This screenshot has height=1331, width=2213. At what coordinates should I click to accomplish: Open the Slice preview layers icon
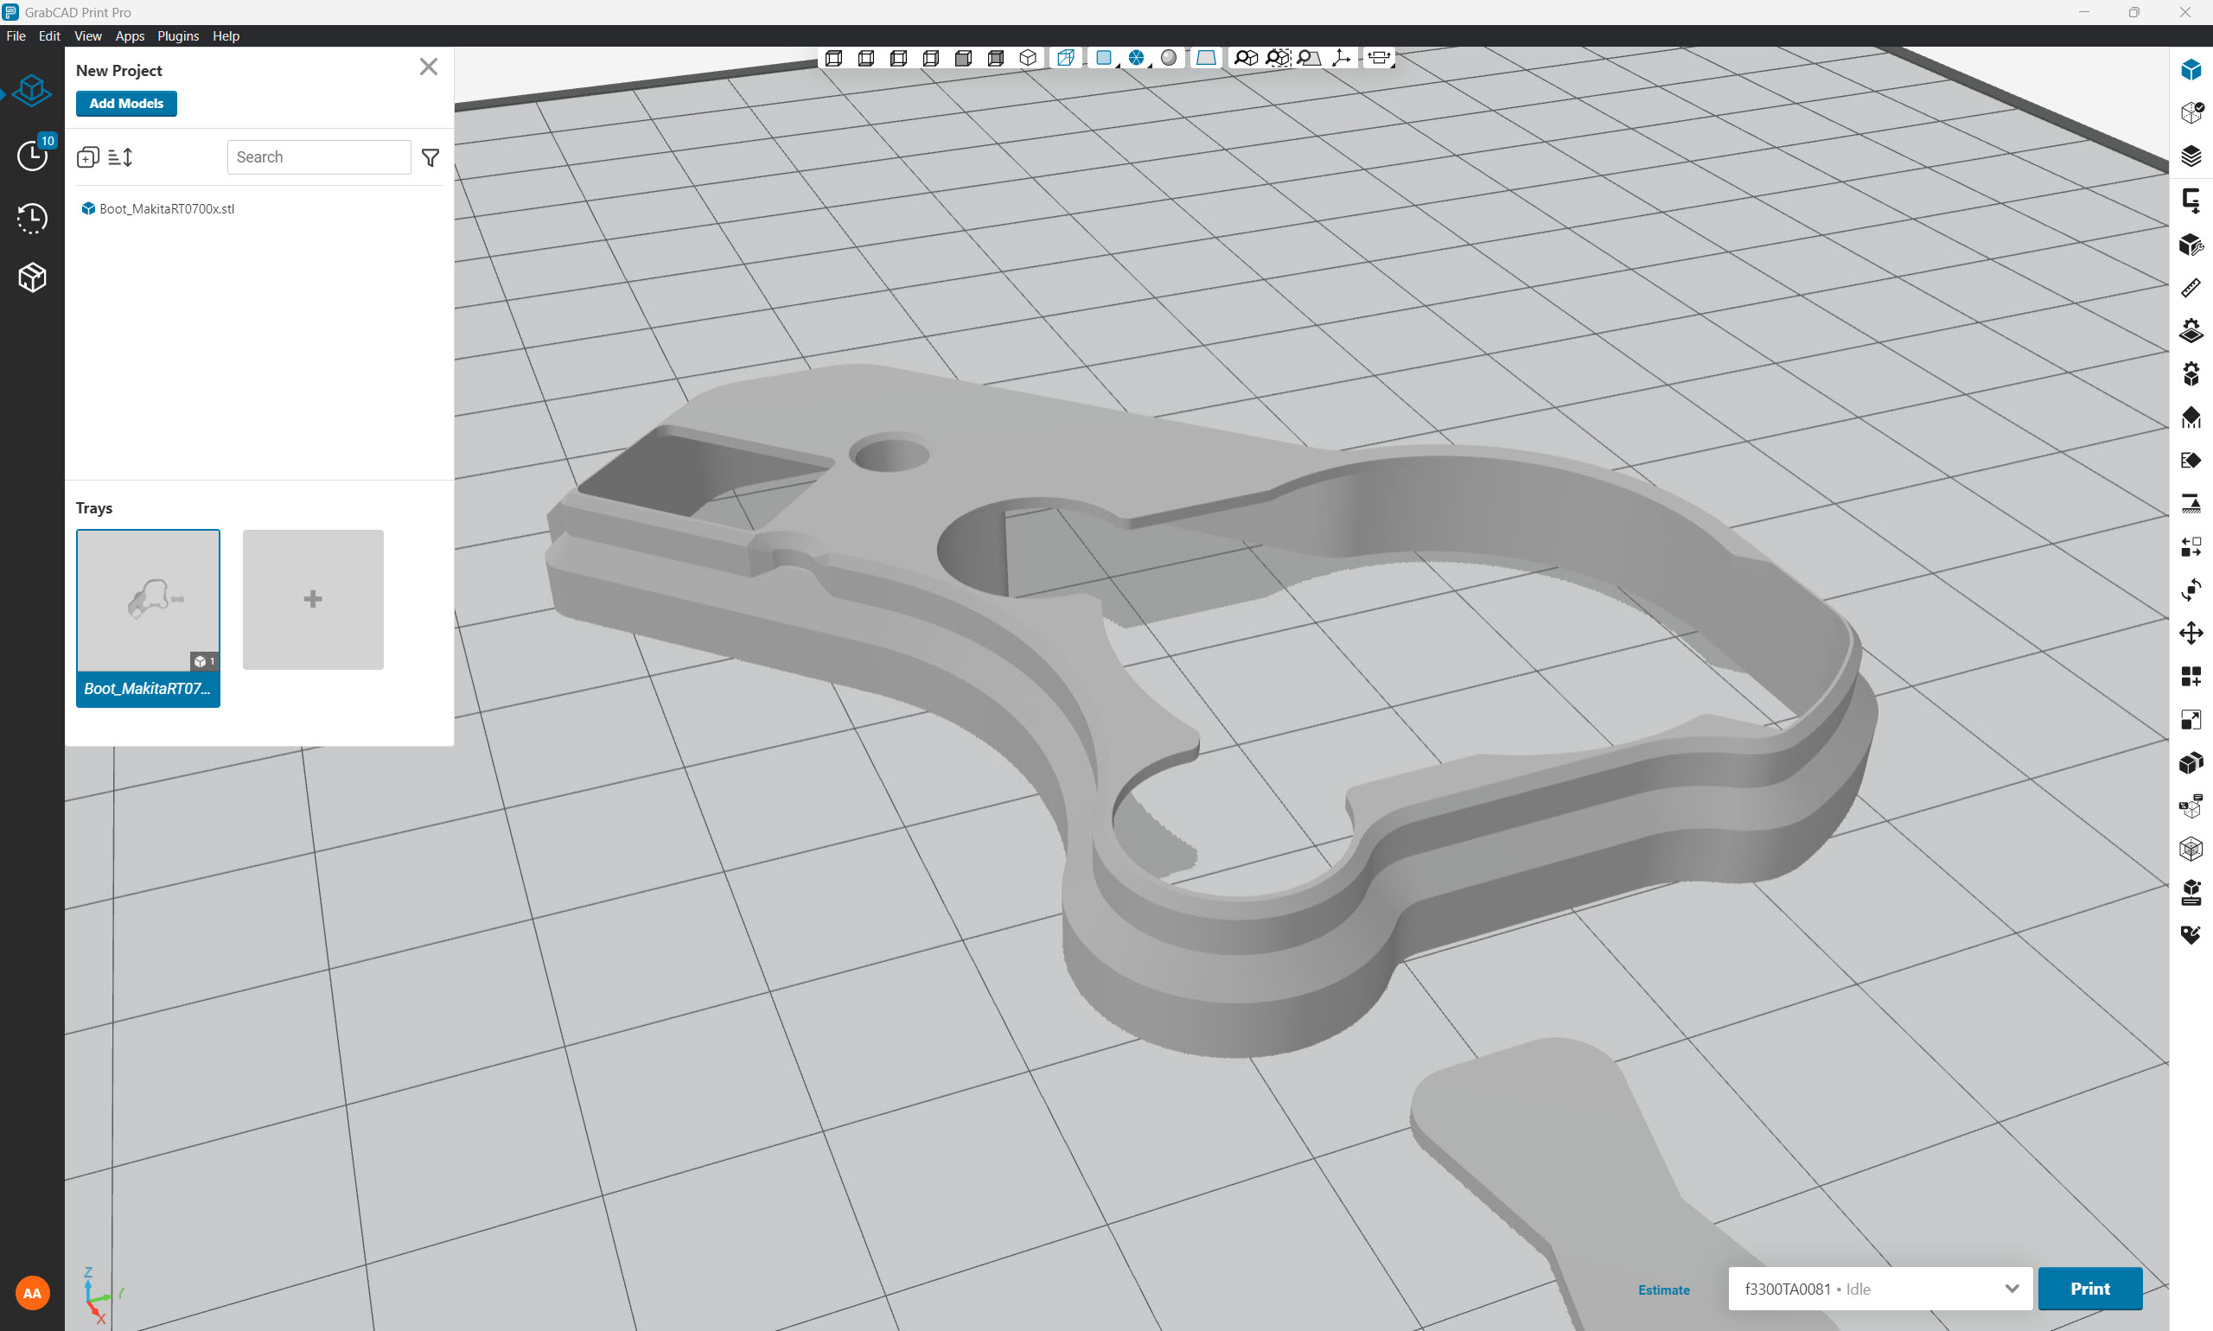tap(2191, 156)
